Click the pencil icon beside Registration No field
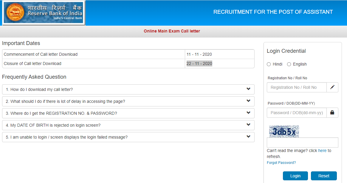The height and width of the screenshot is (183, 347). 332,87
